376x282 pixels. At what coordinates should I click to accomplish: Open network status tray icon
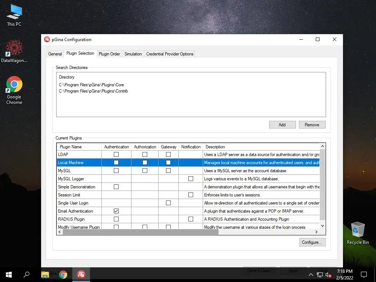tap(320, 275)
